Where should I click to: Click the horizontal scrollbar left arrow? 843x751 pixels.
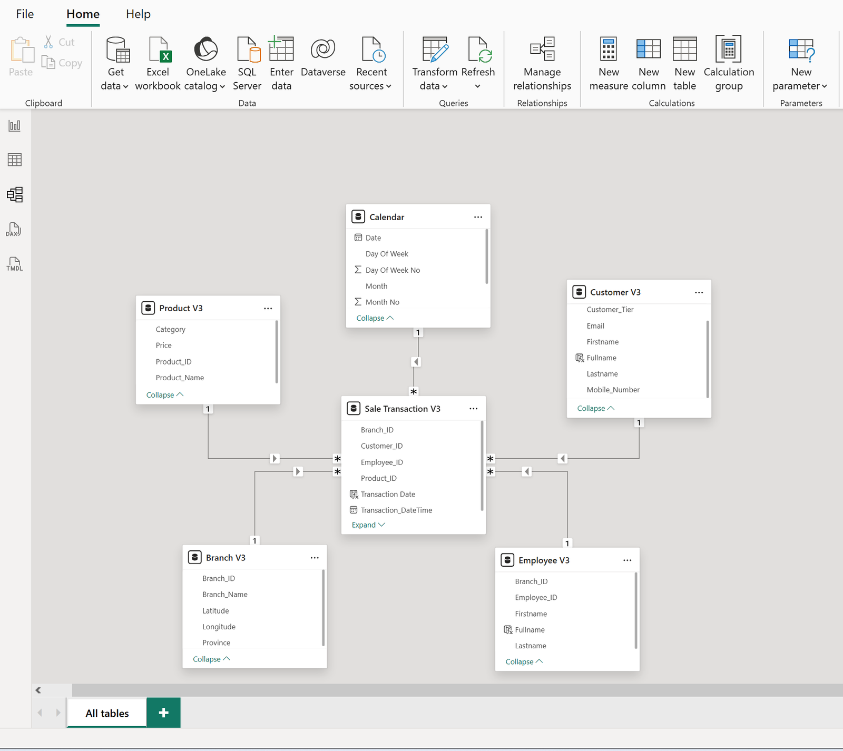pyautogui.click(x=38, y=690)
